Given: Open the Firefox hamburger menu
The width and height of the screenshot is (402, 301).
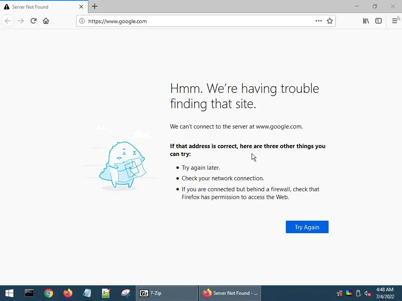Looking at the screenshot, I should click(x=395, y=21).
